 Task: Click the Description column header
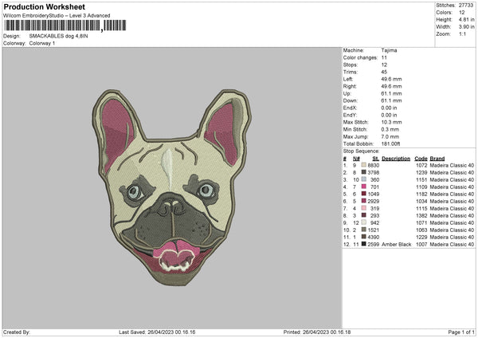396,159
